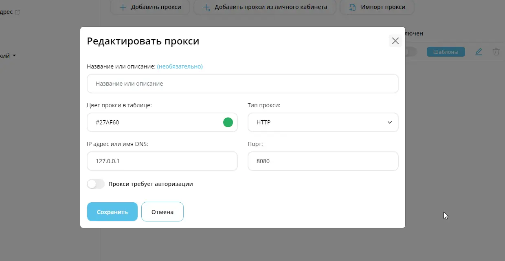Open the Тип прокси dropdown showing HTTP

pos(323,122)
